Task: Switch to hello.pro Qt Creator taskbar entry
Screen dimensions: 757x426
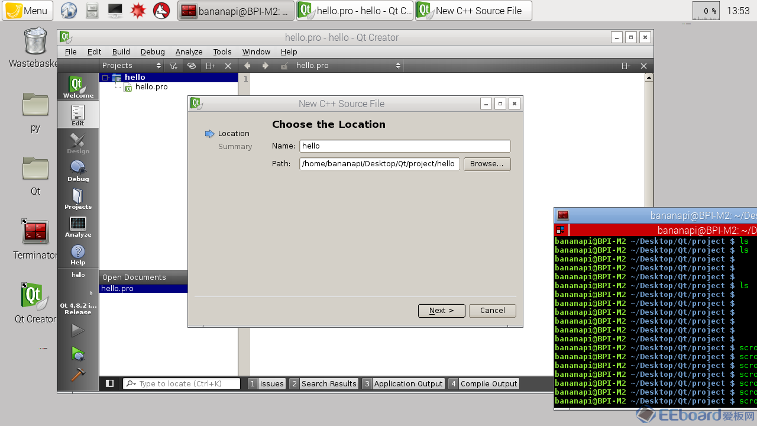Action: pyautogui.click(x=355, y=11)
